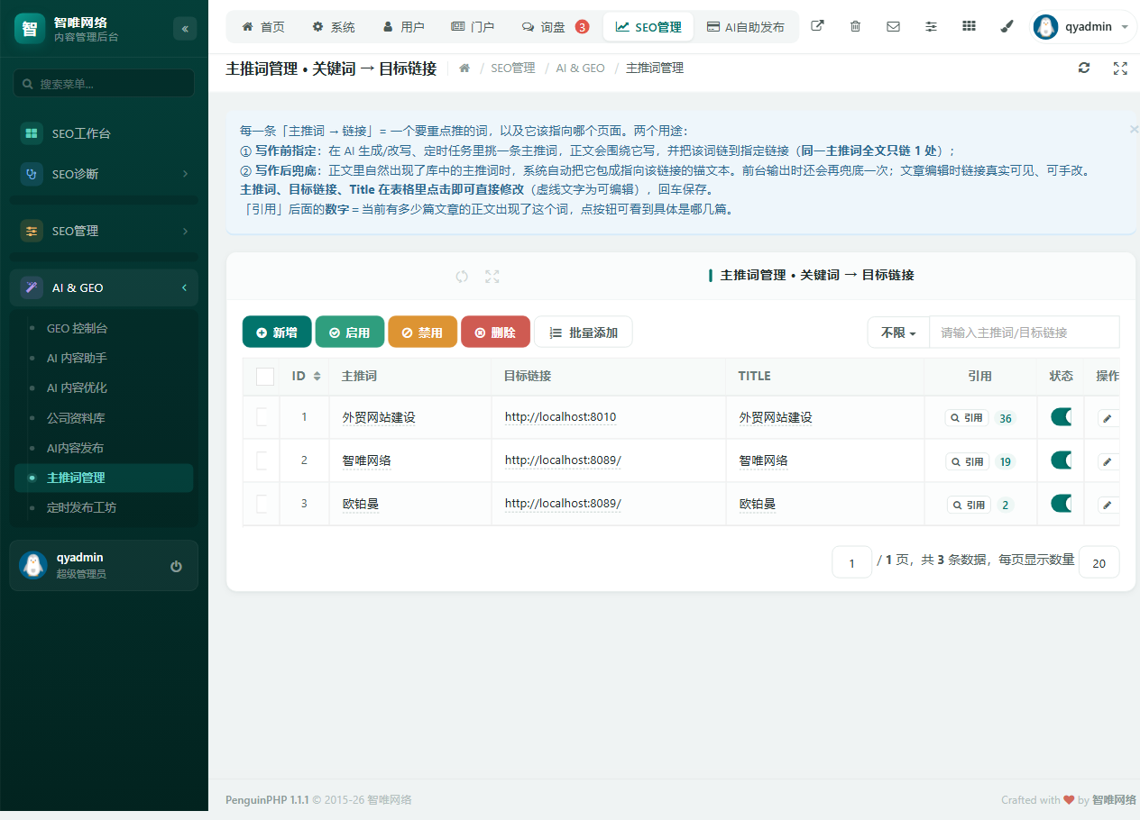The image size is (1140, 820).
Task: Collapse the AI & GEO sidebar menu
Action: (x=104, y=287)
